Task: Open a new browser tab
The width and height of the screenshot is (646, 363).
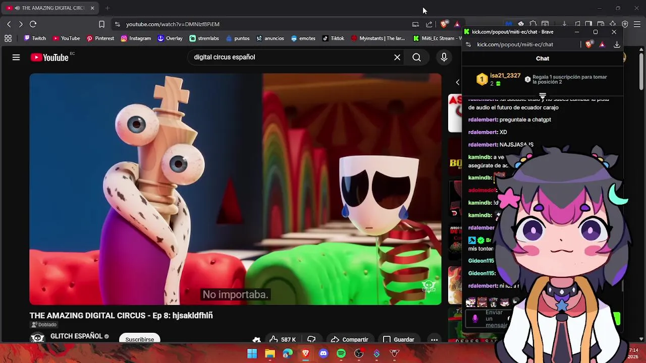Action: point(107,8)
